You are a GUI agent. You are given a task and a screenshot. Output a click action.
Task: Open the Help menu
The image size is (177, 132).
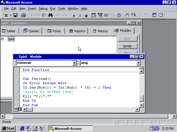point(84,9)
